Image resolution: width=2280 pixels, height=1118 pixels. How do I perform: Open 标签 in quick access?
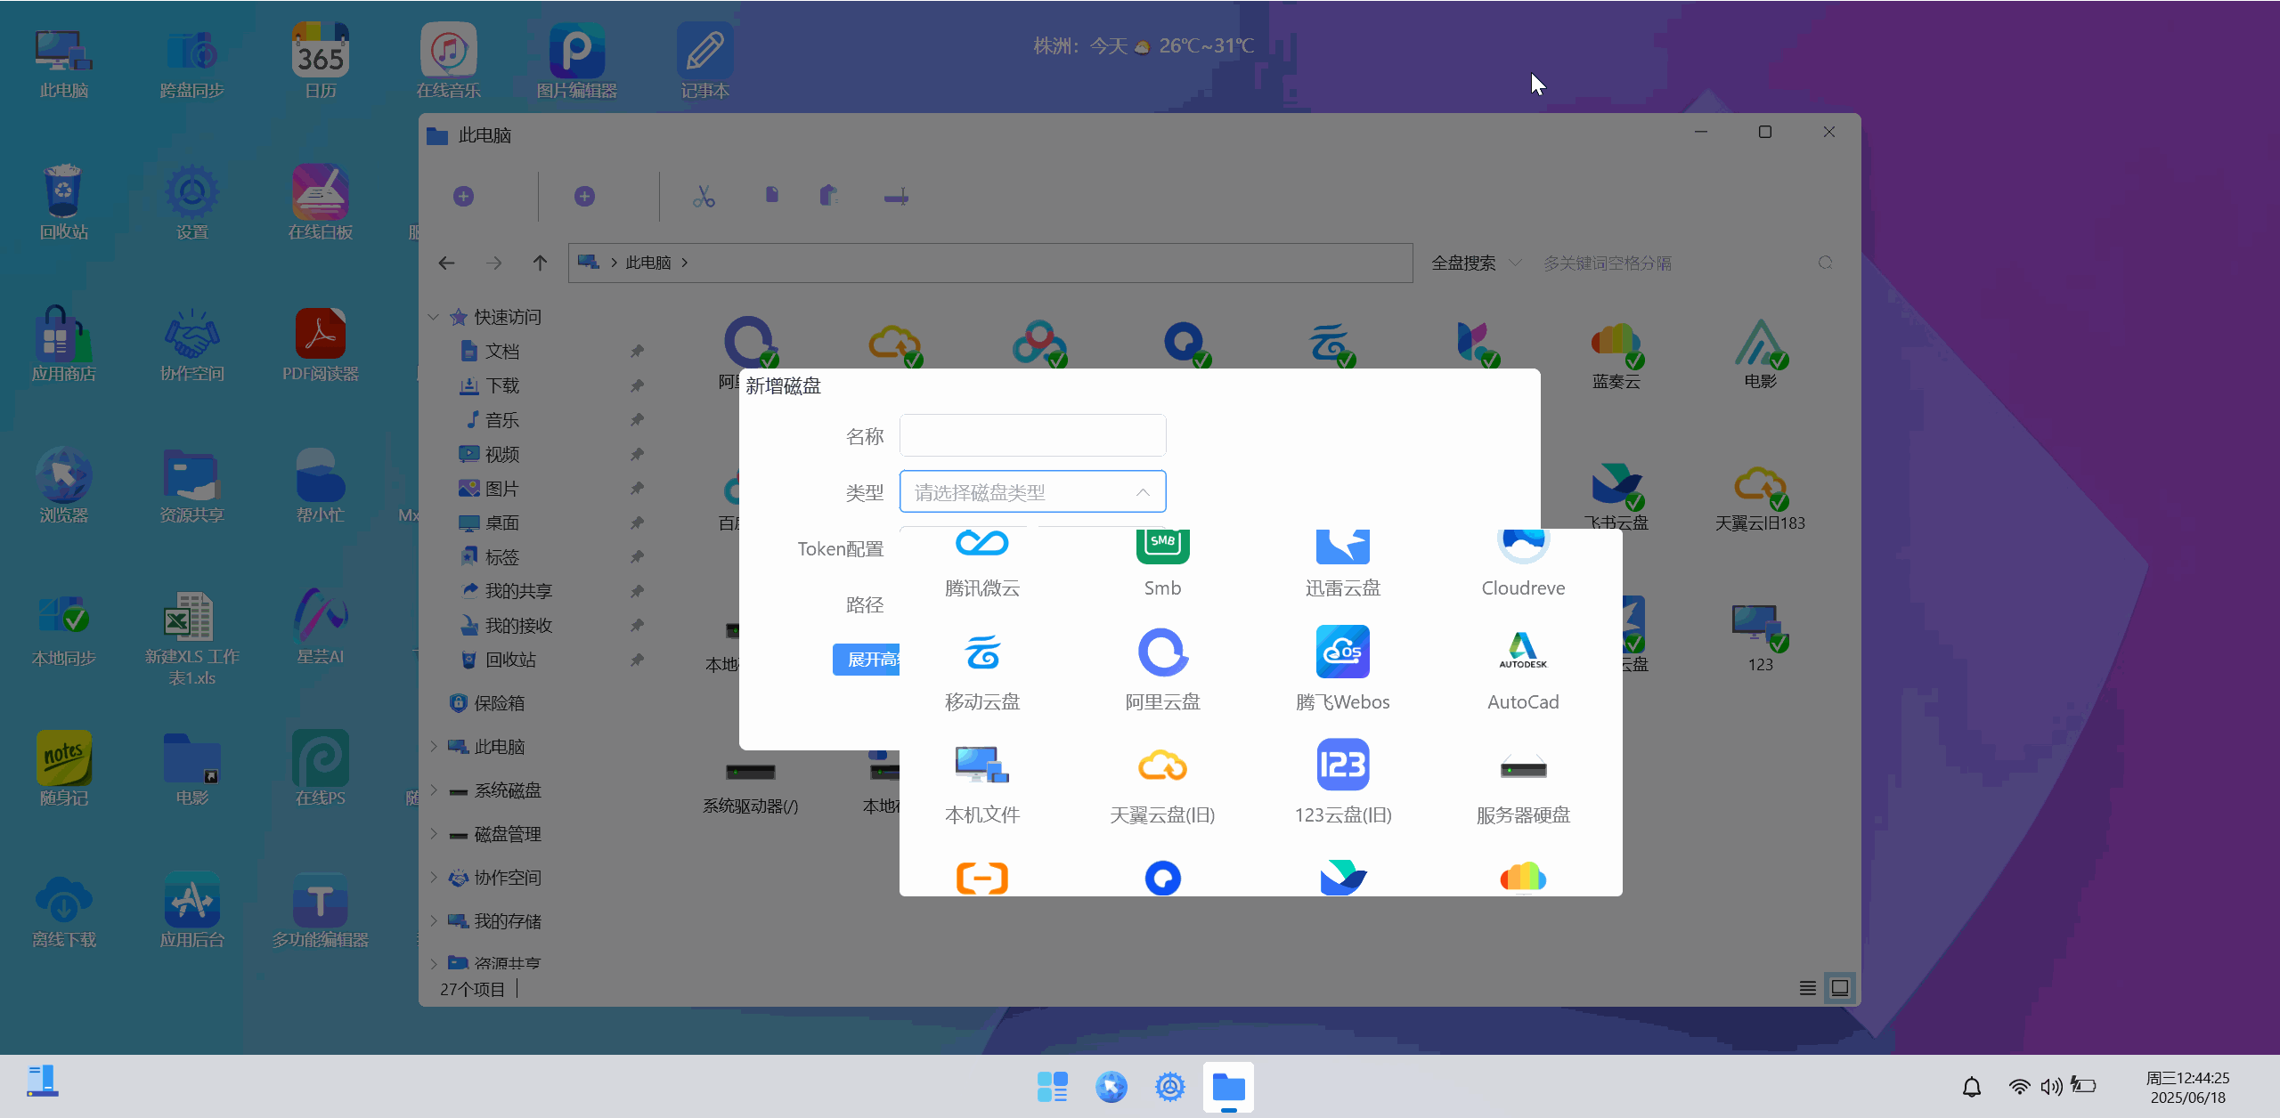point(490,557)
